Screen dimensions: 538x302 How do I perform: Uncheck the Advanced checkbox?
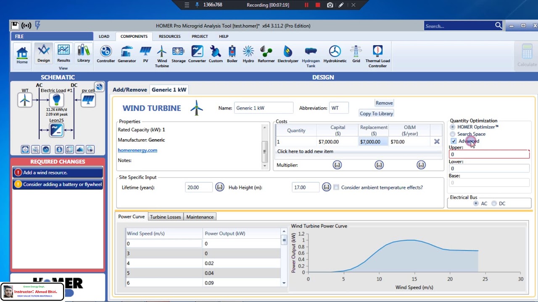pyautogui.click(x=454, y=141)
